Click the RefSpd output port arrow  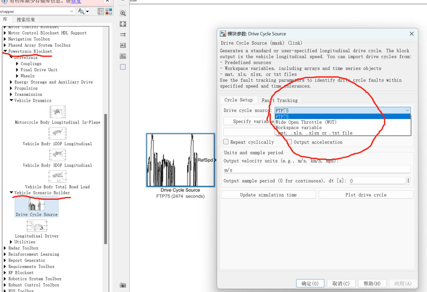click(215, 160)
